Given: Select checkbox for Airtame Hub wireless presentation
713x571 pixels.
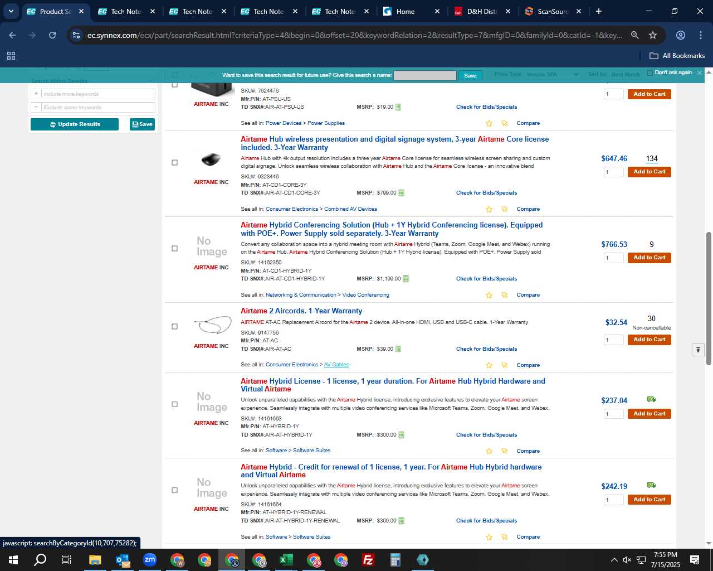Looking at the screenshot, I should pos(174,163).
